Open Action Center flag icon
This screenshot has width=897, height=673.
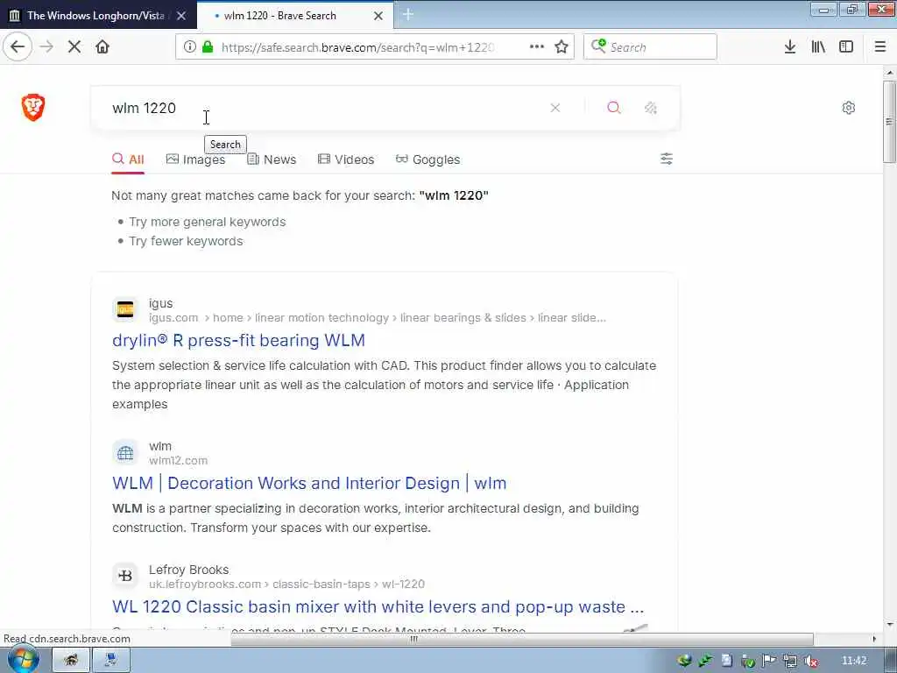click(x=769, y=661)
